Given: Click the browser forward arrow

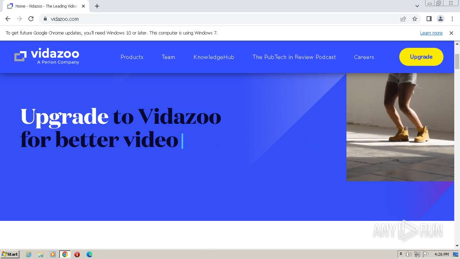Looking at the screenshot, I should coord(19,19).
